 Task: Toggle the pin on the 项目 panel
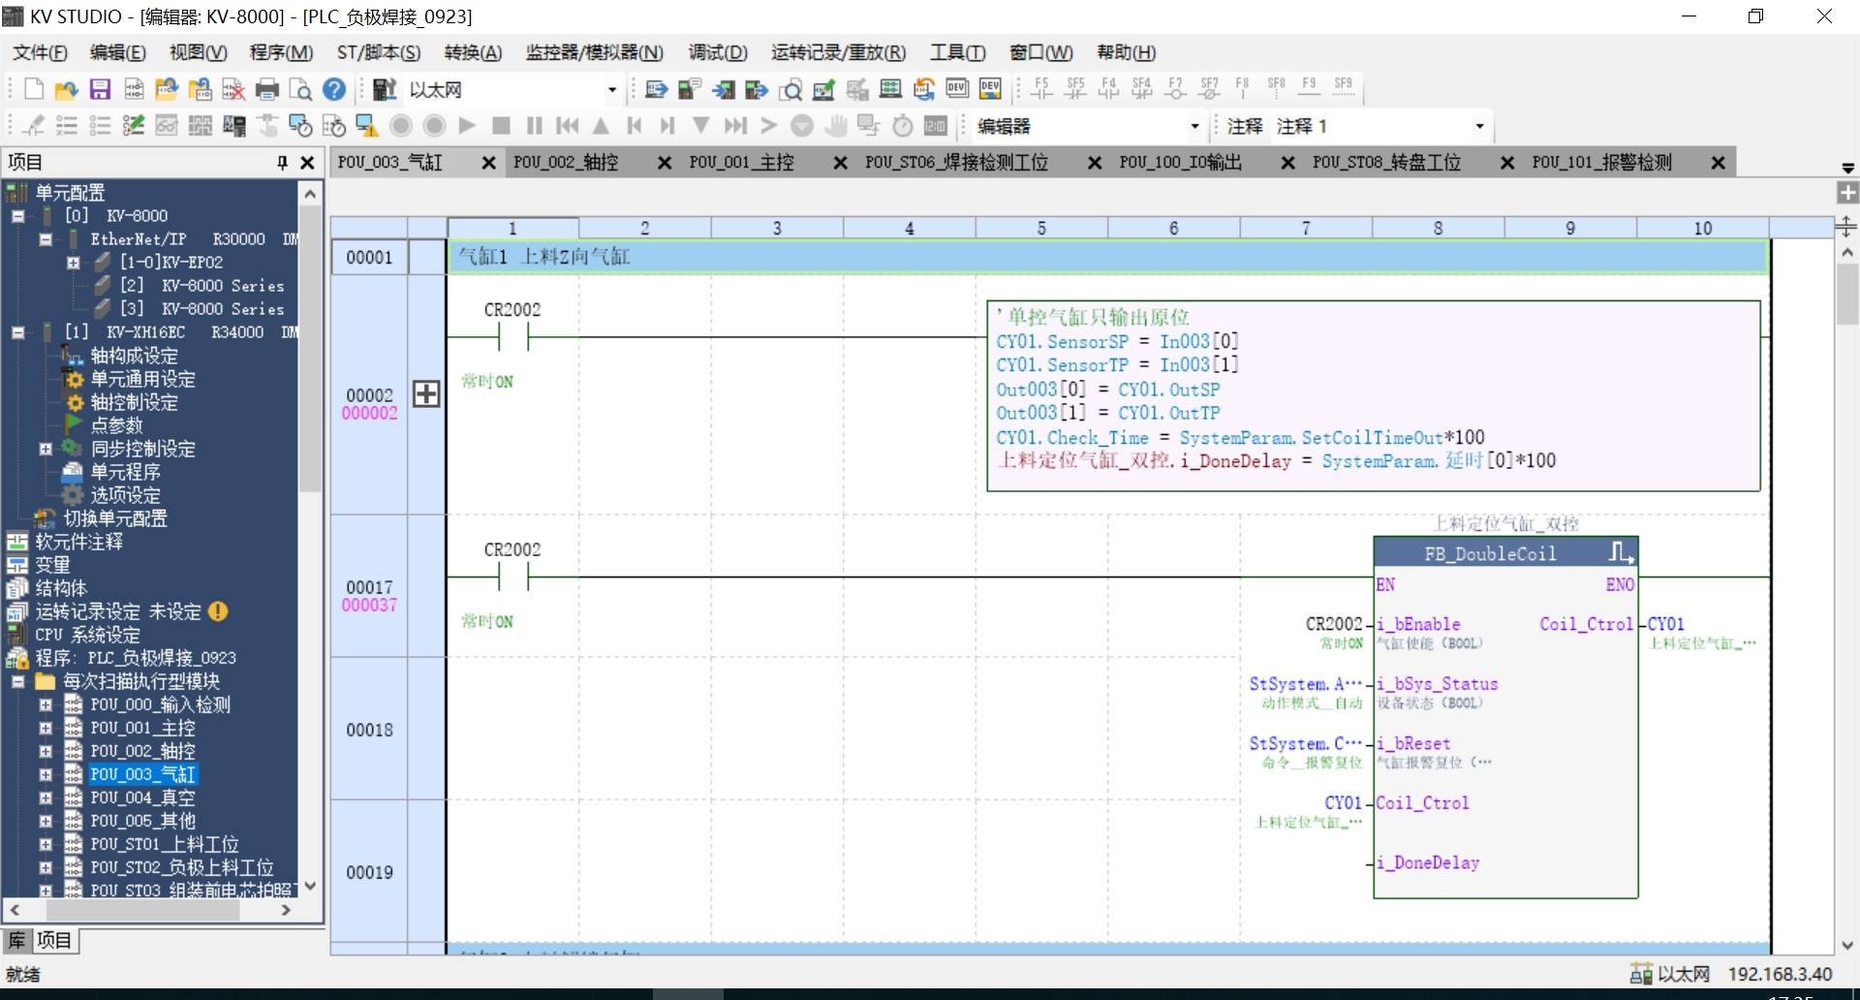coord(282,163)
